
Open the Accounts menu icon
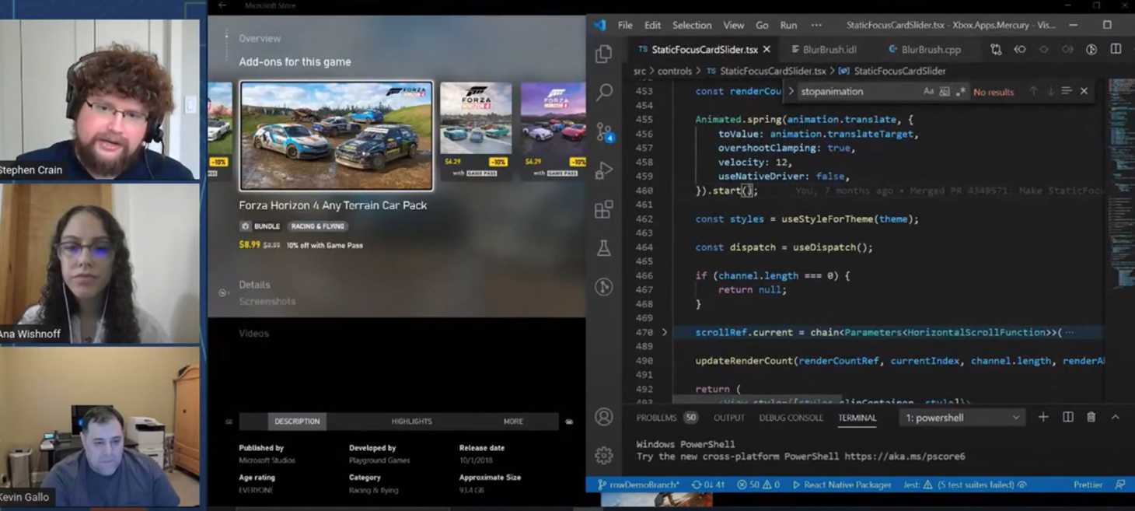click(x=604, y=417)
